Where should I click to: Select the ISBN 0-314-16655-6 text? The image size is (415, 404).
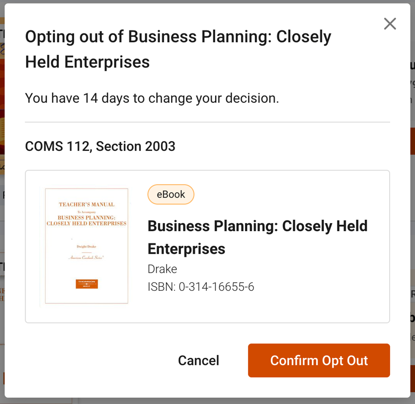[x=201, y=287]
